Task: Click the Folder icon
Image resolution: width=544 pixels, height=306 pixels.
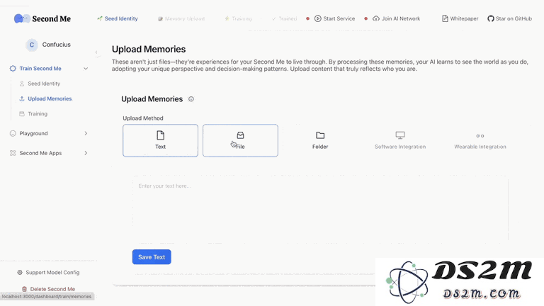Action: point(320,135)
